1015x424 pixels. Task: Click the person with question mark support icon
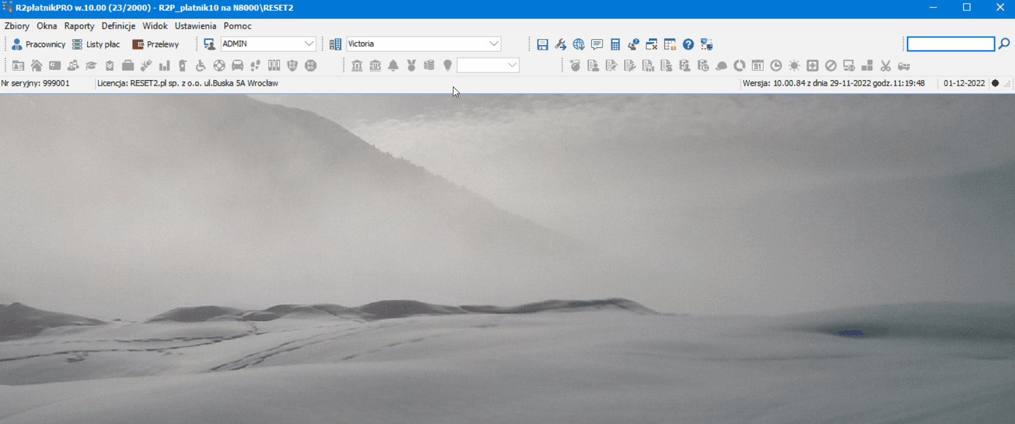[633, 44]
